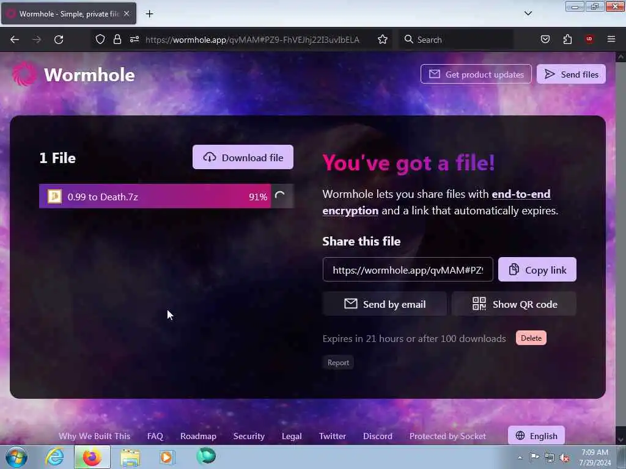Reload the page with the refresh icon
The height and width of the screenshot is (469, 626).
click(x=59, y=40)
